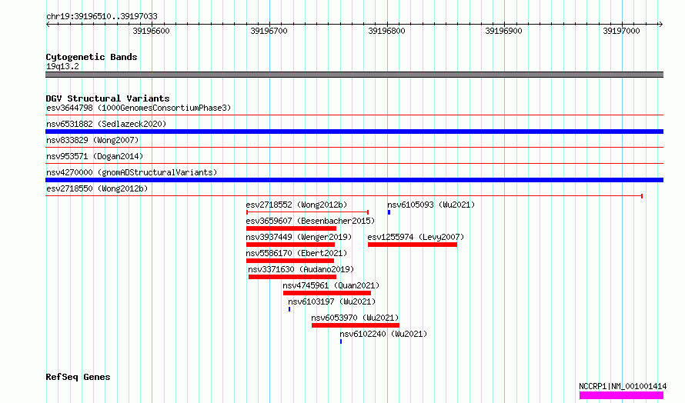Click the NCCRP1 NM_001001414 magenta gene bar

[x=621, y=395]
